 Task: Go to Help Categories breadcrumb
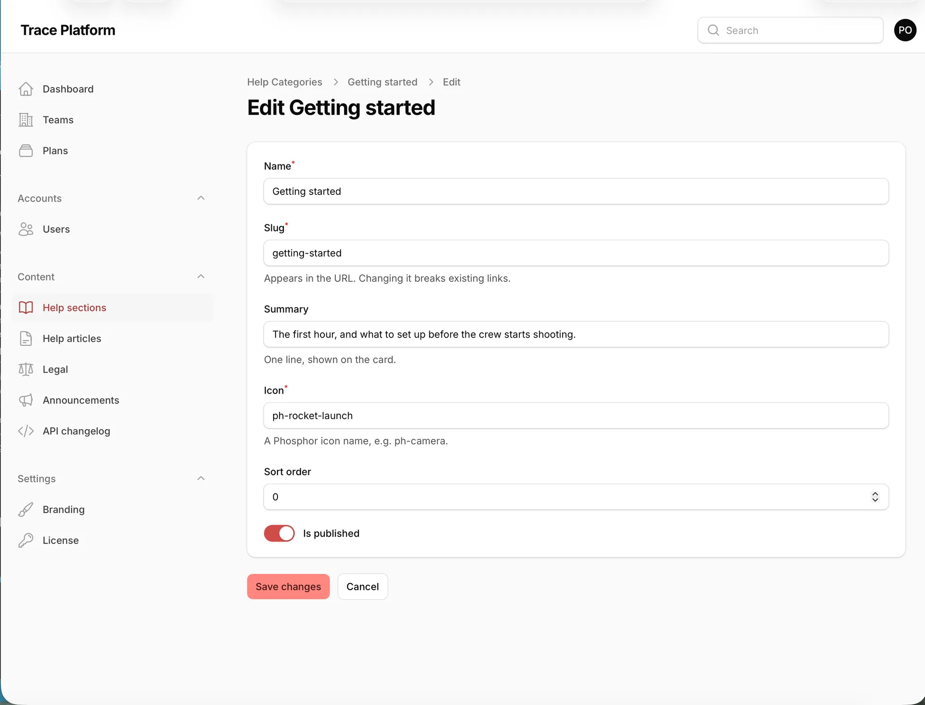click(x=285, y=82)
